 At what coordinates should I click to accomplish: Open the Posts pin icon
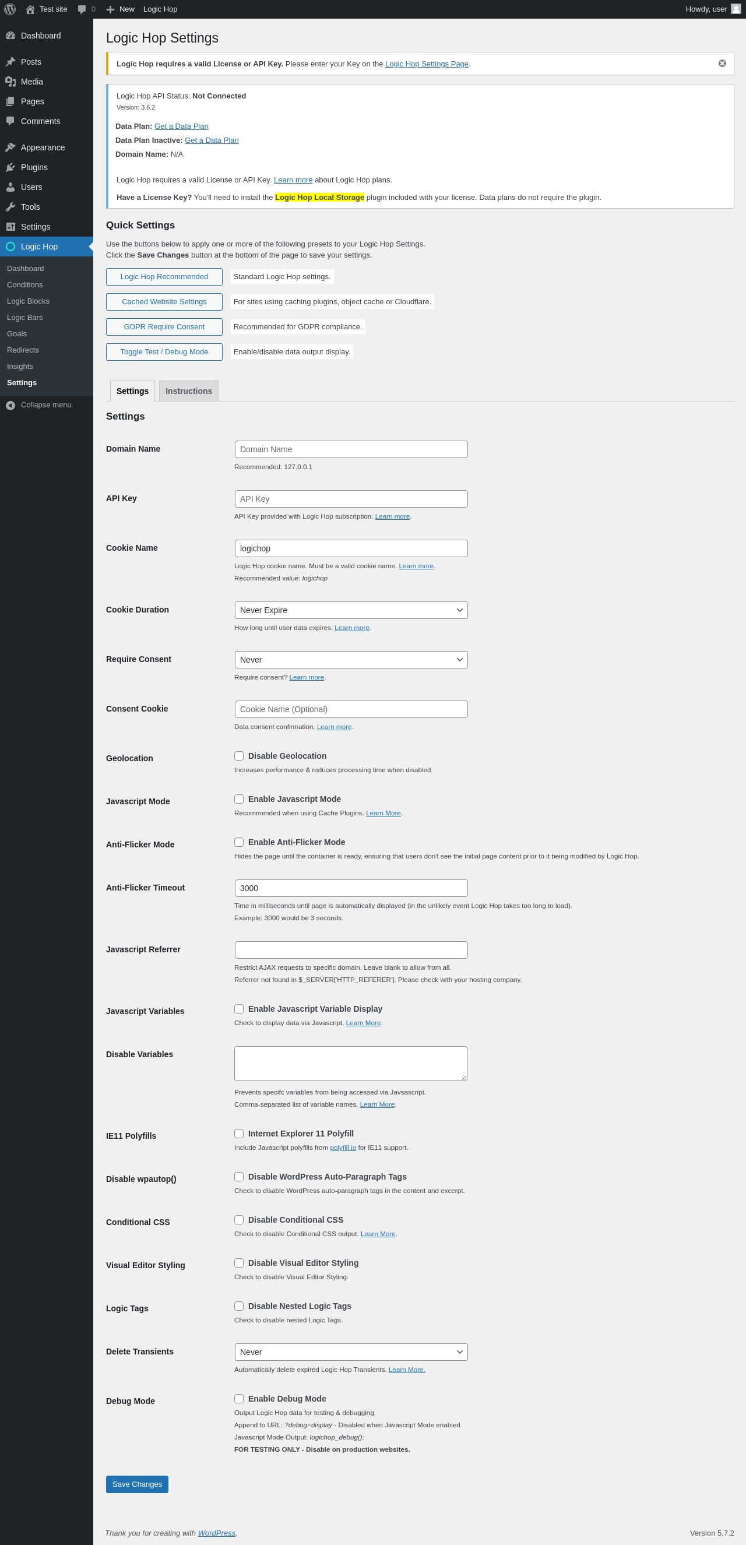(10, 62)
